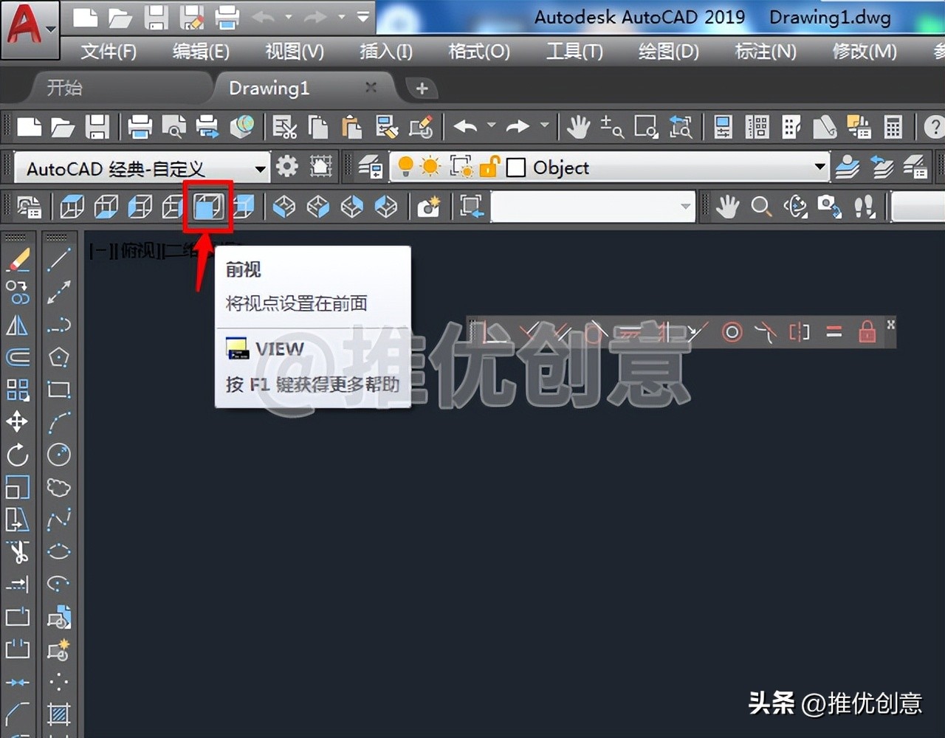Select the Pan tool in the navigation toolbar
The height and width of the screenshot is (738, 945).
726,207
